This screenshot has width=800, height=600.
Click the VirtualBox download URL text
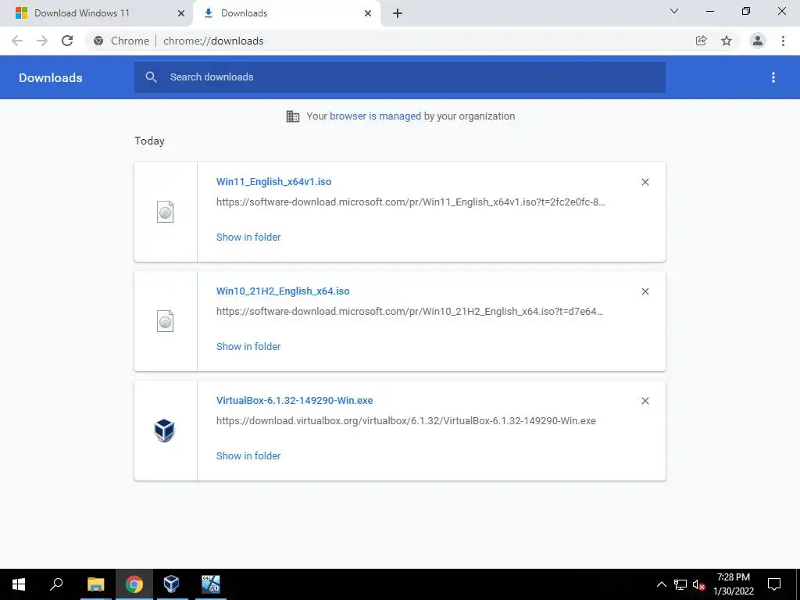(x=406, y=421)
